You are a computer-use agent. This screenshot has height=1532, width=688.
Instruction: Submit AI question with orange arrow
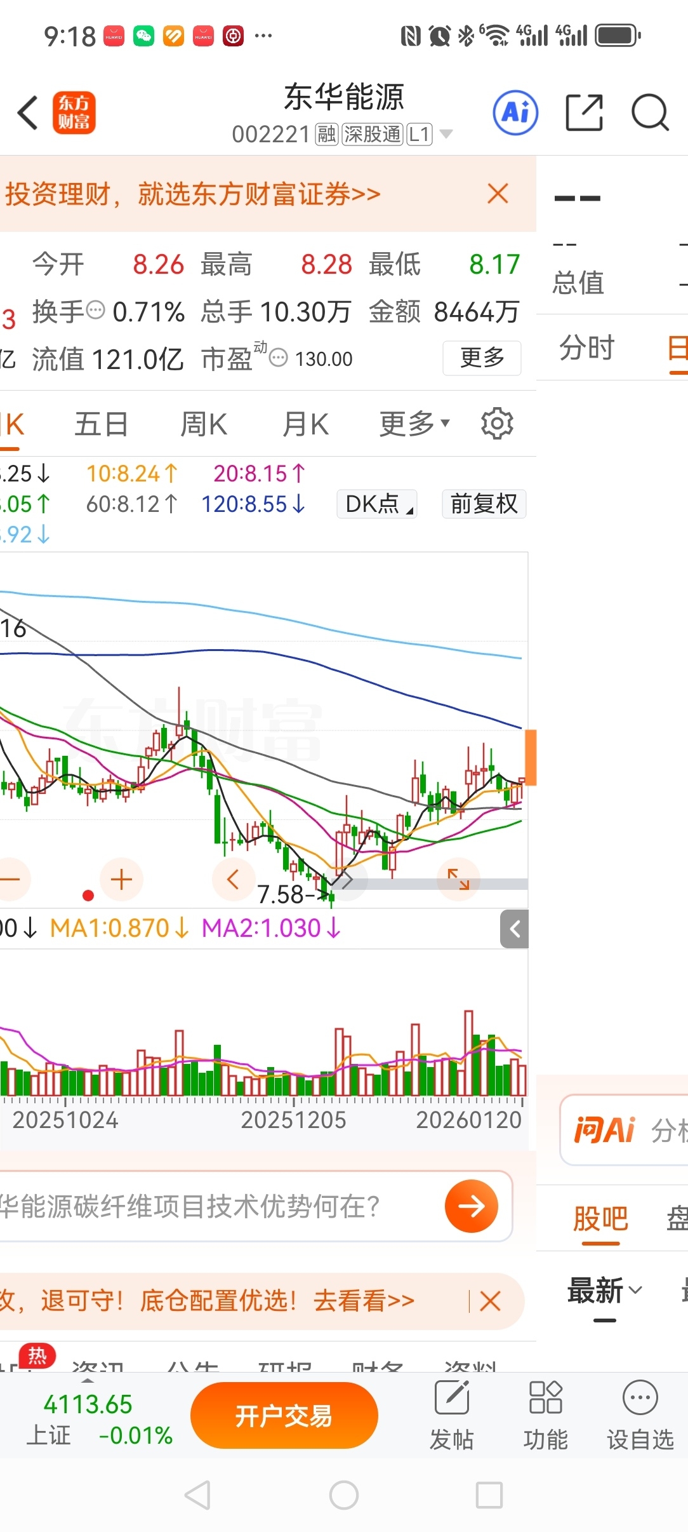coord(472,1206)
